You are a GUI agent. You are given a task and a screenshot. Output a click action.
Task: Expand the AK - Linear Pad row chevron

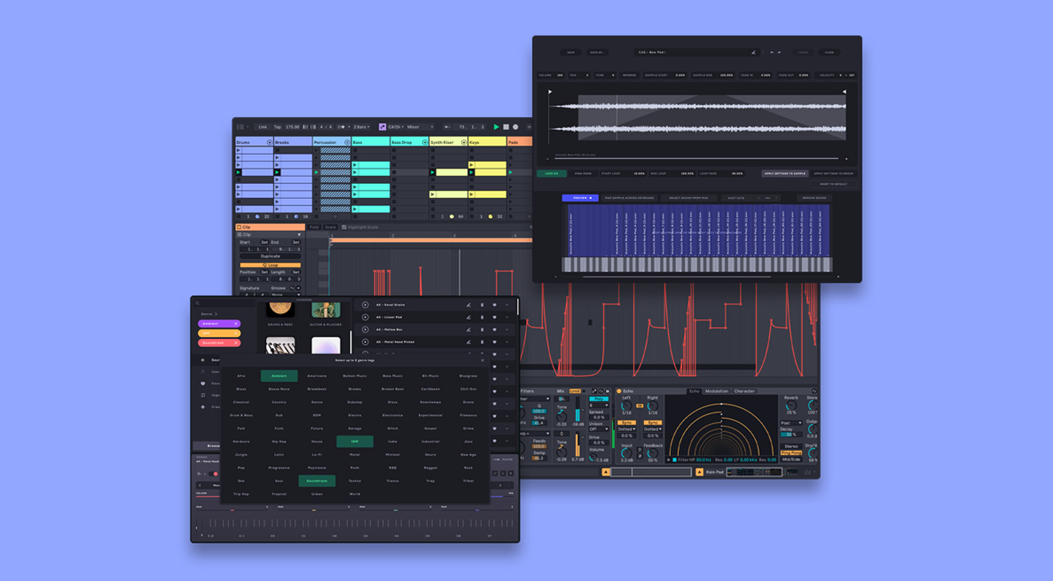point(507,317)
